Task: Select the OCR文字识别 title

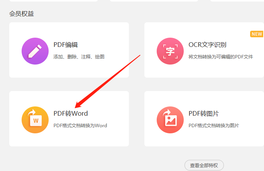Action: [207, 45]
